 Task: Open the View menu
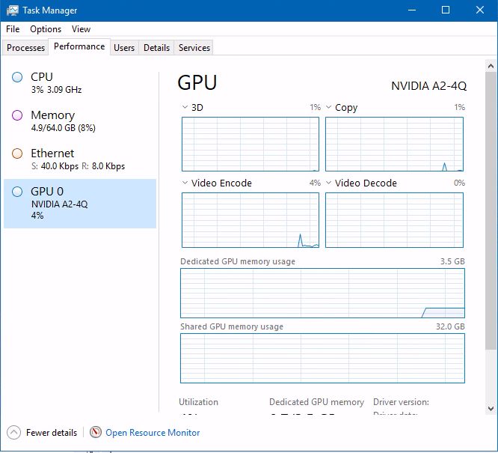81,29
